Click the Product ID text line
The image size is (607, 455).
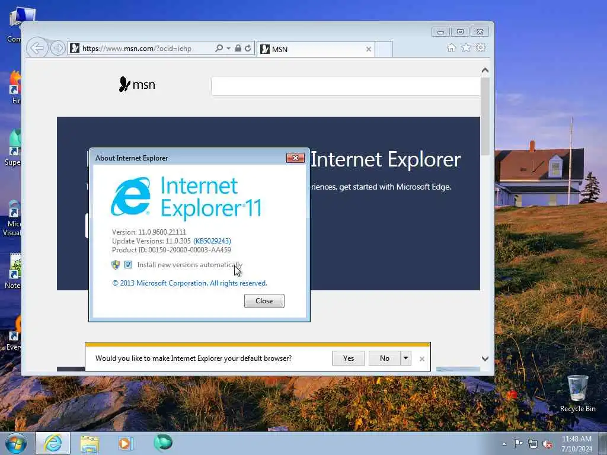171,250
